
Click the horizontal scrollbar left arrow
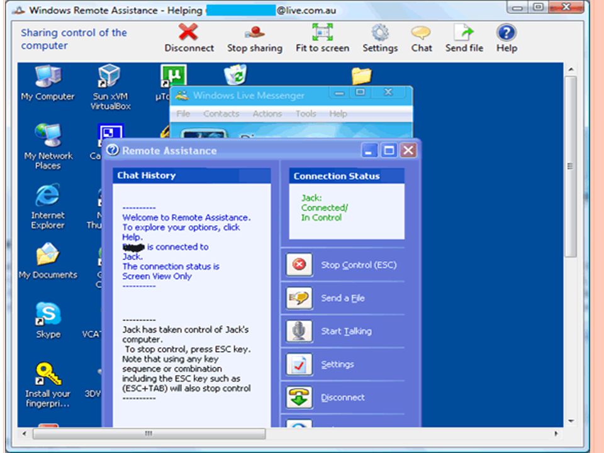[x=25, y=433]
